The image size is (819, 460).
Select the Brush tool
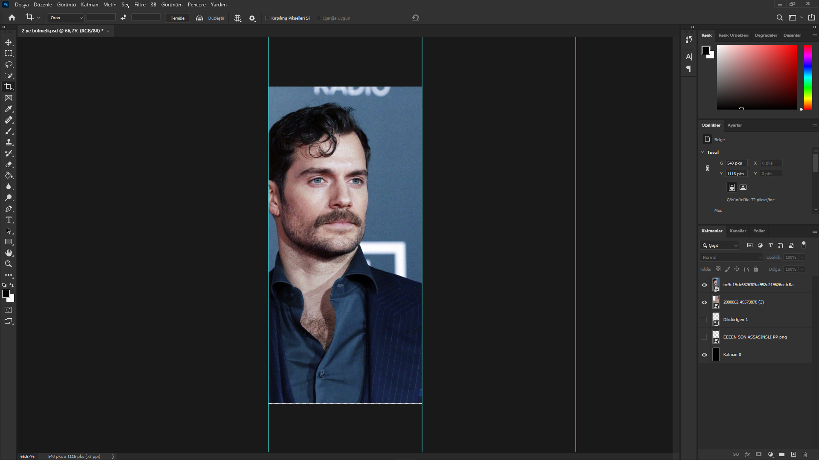9,131
